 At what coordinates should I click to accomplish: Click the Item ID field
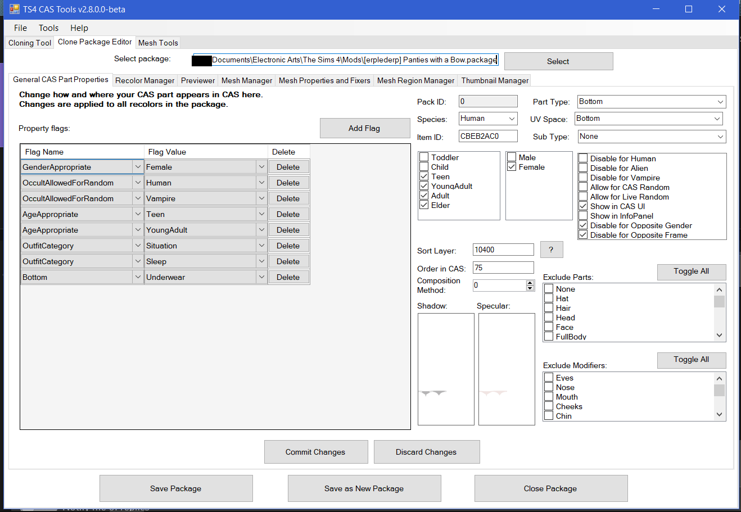(x=488, y=136)
